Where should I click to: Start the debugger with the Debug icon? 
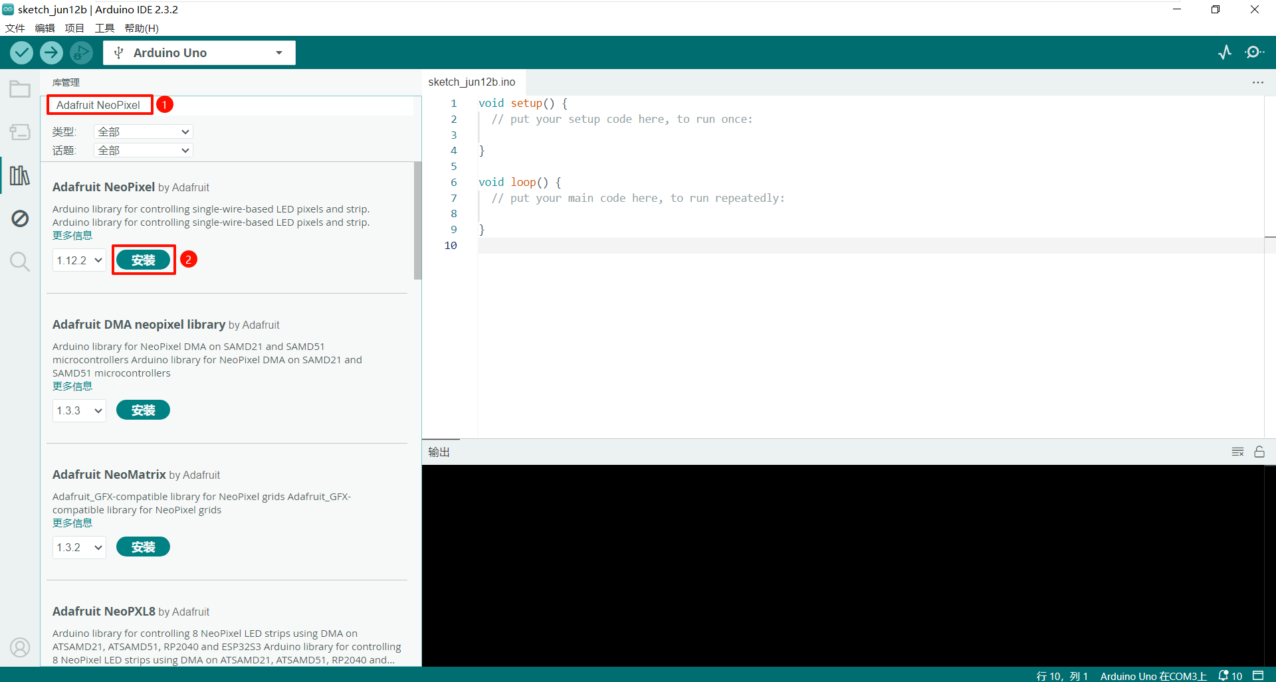tap(81, 52)
